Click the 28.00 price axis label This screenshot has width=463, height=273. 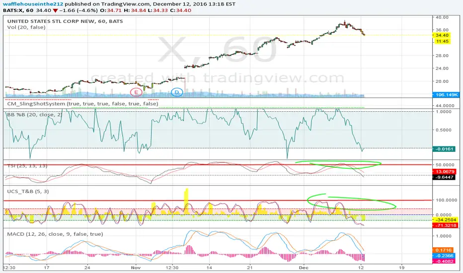pos(442,56)
